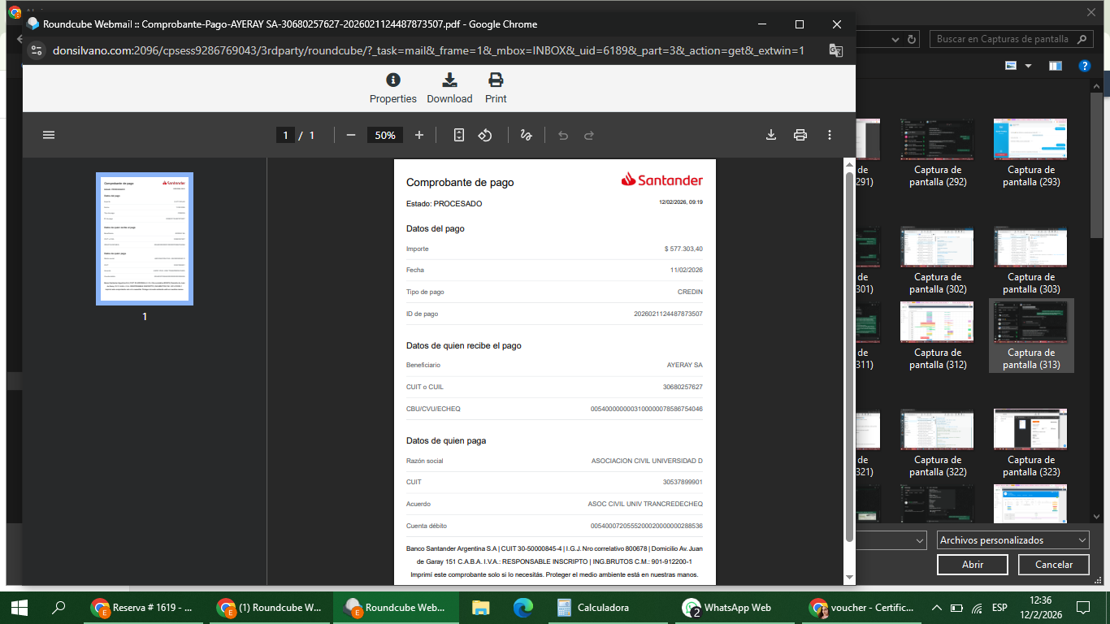Open WhatsApp Web from the taskbar
This screenshot has height=624, width=1110.
click(x=728, y=608)
